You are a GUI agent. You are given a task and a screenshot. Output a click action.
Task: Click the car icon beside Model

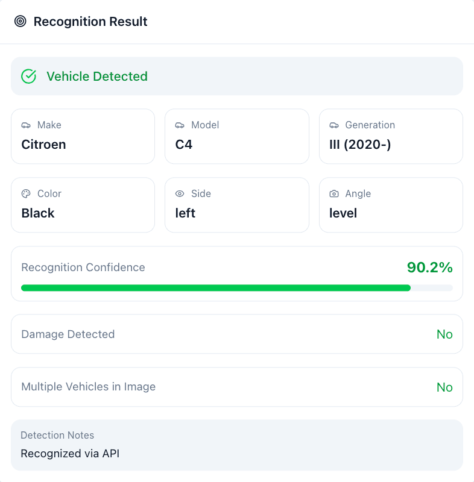(x=179, y=125)
